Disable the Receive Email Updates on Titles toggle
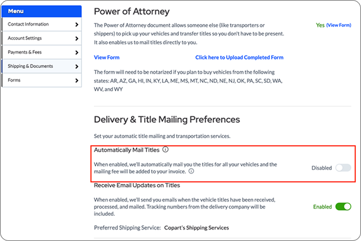This screenshot has height=241, width=361. click(x=343, y=206)
